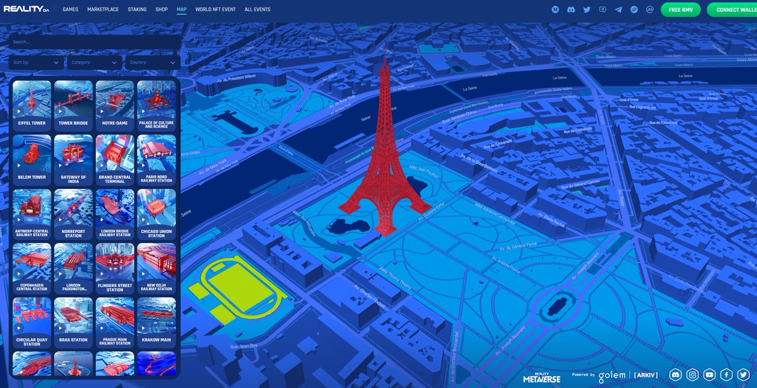Viewport: 757px width, 388px height.
Task: Click the red Eiffel Tower 3D model on map
Action: pos(385,151)
